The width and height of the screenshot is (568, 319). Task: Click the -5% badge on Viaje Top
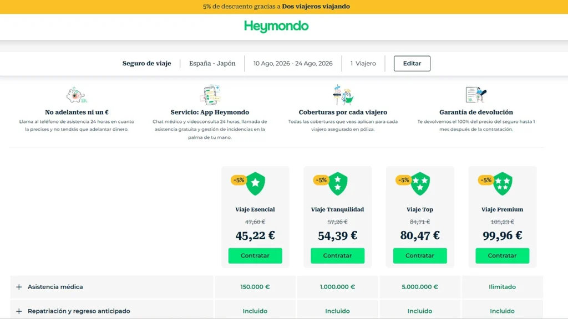(403, 180)
